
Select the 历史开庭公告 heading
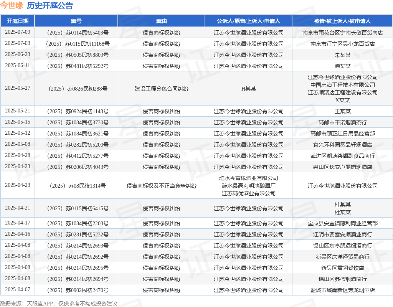coord(50,5)
